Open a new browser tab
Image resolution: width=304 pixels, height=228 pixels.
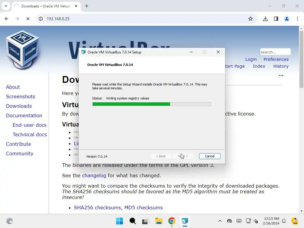click(x=87, y=6)
